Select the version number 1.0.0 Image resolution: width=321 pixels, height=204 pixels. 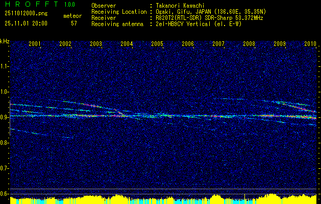(x=69, y=4)
